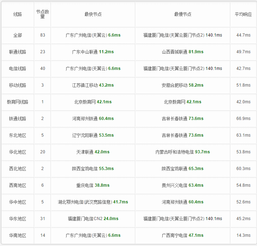Click 湖北鄂州电信(武汉宽路信息) 41.7ms cell
Image resolution: width=257 pixels, height=246 pixels.
(93, 202)
